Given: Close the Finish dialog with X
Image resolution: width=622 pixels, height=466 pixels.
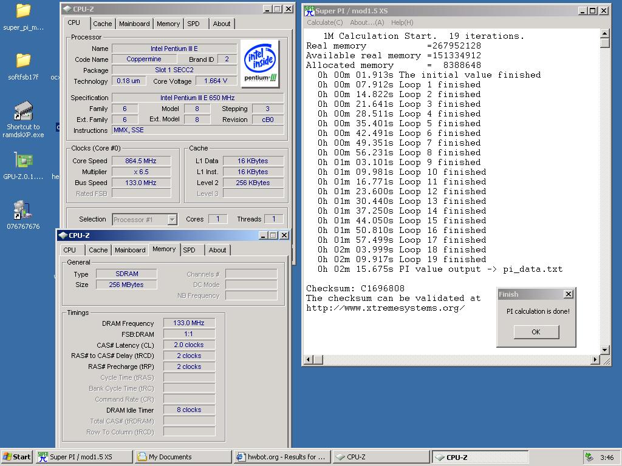Looking at the screenshot, I should tap(568, 294).
